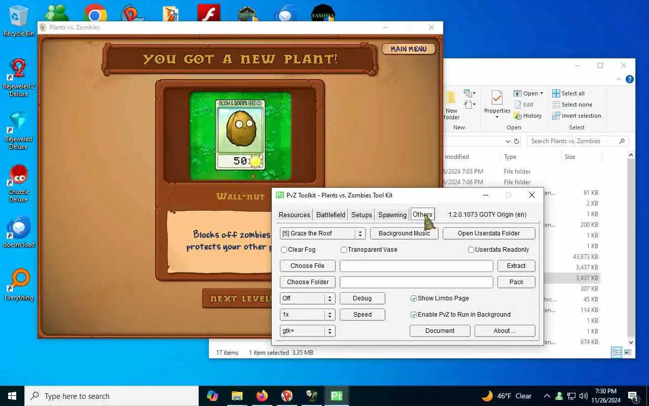Viewport: 649px width, 406px height.
Task: Click the Search Plants vs. Zombies field
Action: click(x=578, y=141)
